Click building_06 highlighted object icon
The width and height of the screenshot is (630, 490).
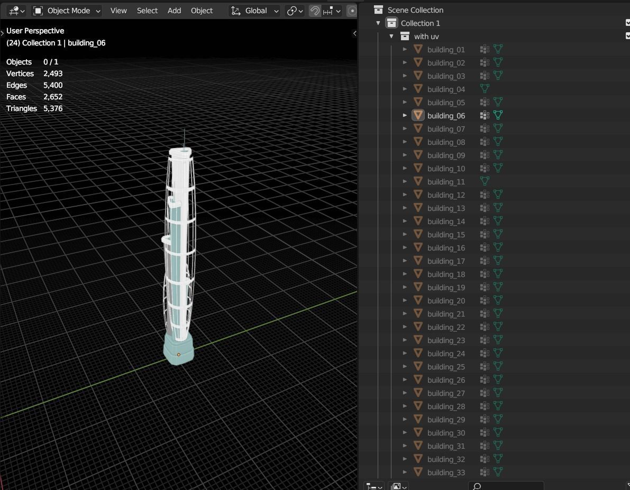(x=418, y=115)
